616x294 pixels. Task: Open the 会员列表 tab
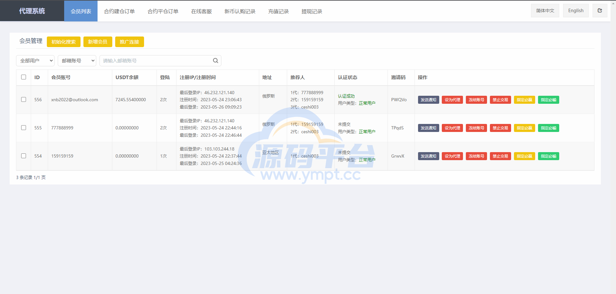point(81,11)
